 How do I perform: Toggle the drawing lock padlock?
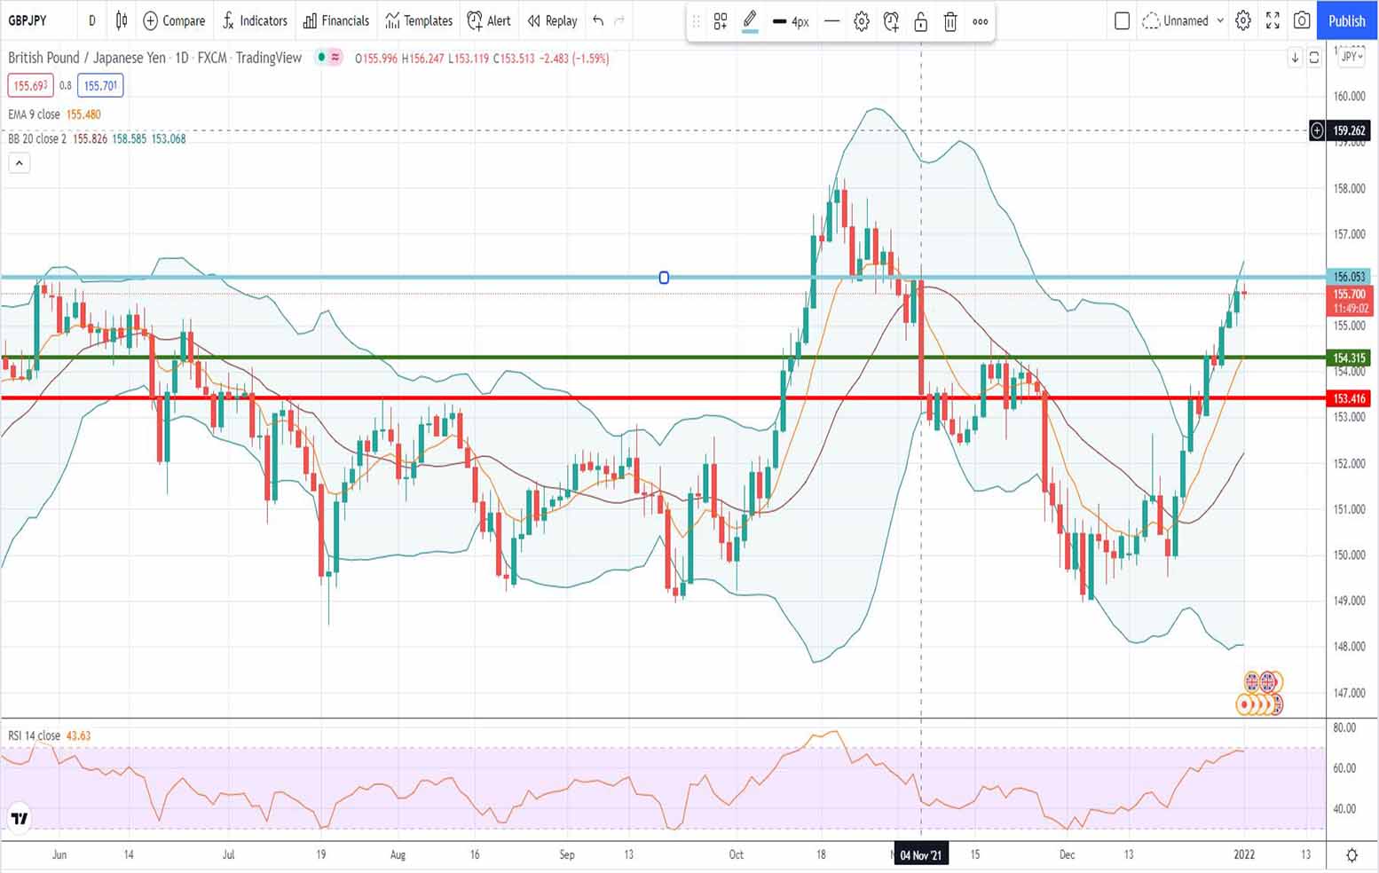coord(920,21)
